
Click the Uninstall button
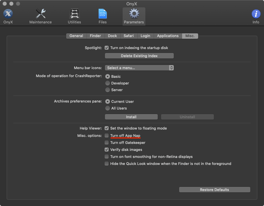coord(187,117)
